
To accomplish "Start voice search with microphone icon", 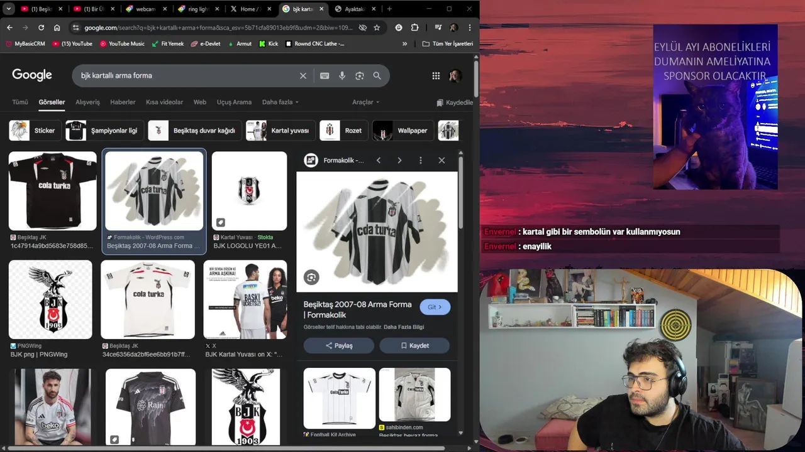I will (x=342, y=75).
